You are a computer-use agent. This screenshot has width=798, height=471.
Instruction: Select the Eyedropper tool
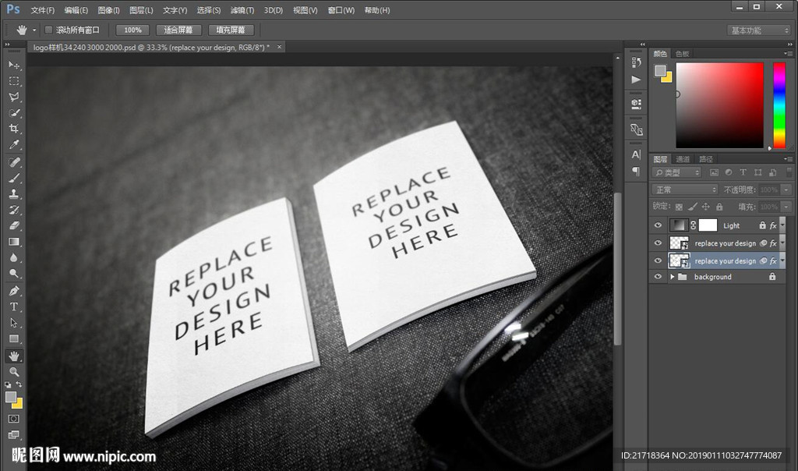tap(14, 146)
